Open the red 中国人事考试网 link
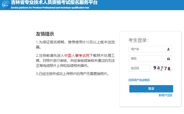This screenshot has height=114, width=184. click(x=77, y=55)
